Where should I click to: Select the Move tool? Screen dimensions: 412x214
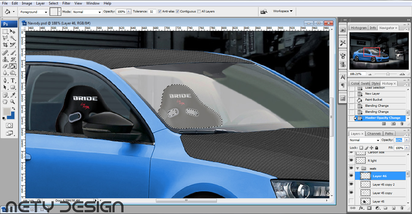13,31
